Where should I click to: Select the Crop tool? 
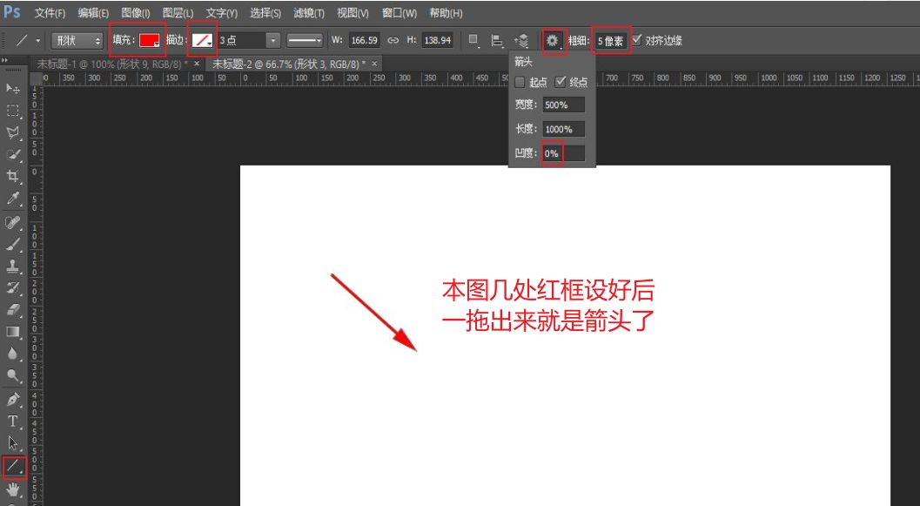click(x=13, y=176)
